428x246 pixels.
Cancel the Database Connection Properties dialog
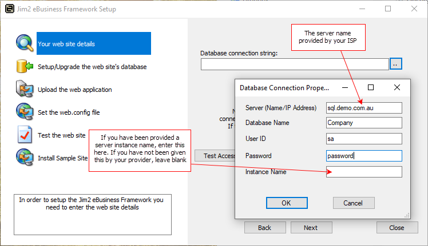[353, 203]
